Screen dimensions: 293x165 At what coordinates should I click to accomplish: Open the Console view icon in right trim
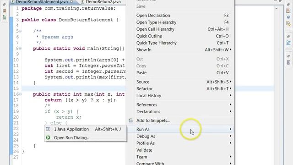(288, 62)
